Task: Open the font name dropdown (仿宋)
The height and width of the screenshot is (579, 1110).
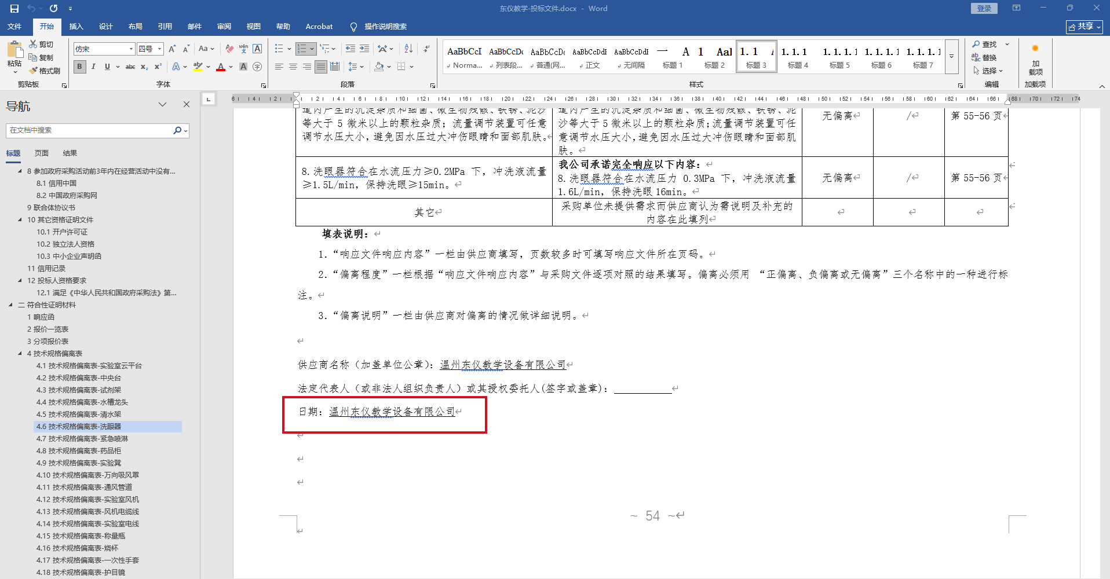Action: point(132,49)
